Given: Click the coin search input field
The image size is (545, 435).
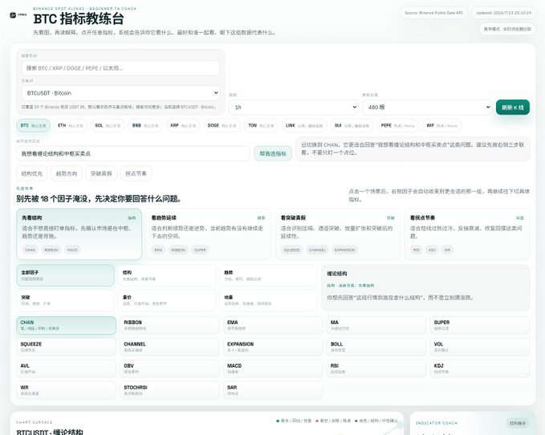Looking at the screenshot, I should point(120,68).
